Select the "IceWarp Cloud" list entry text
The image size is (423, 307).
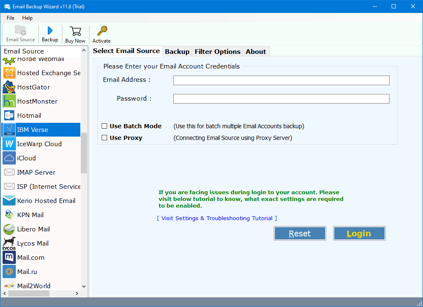[39, 144]
